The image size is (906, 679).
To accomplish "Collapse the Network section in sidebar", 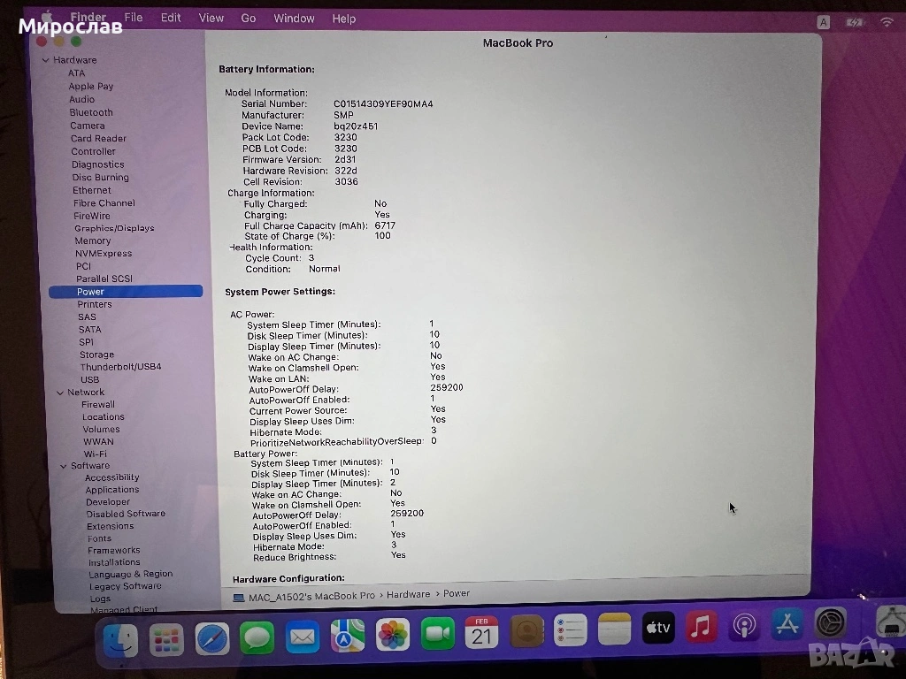I will [59, 393].
